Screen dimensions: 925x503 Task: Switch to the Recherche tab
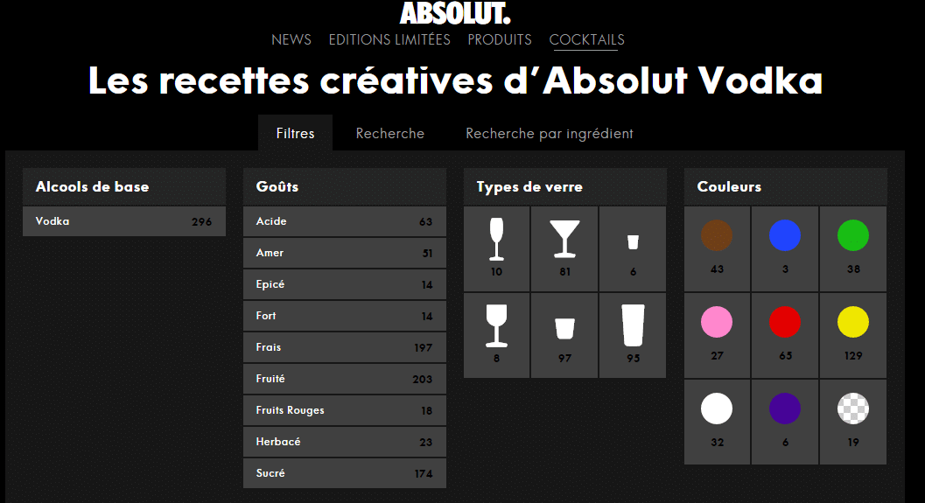(x=390, y=134)
